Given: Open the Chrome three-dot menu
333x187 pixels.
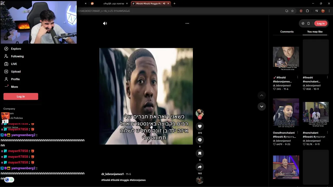Looking at the screenshot, I should point(329,11).
